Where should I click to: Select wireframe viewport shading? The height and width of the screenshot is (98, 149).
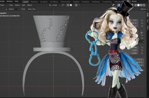(x=136, y=5)
